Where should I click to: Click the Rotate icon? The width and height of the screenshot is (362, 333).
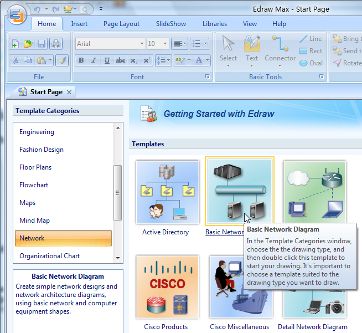pyautogui.click(x=337, y=63)
